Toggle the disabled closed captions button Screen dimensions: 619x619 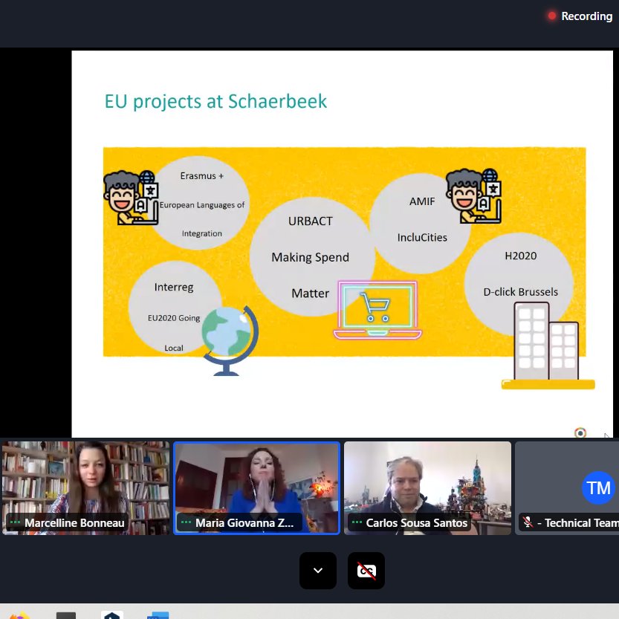pos(366,571)
